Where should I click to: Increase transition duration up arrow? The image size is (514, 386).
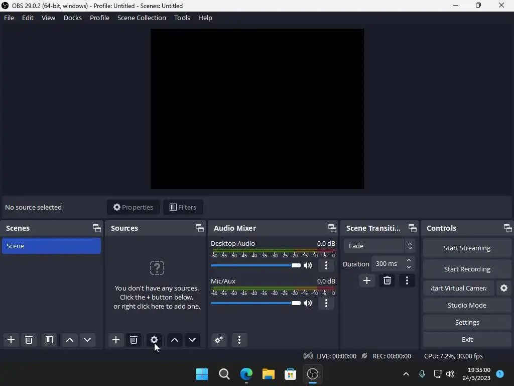(x=409, y=260)
